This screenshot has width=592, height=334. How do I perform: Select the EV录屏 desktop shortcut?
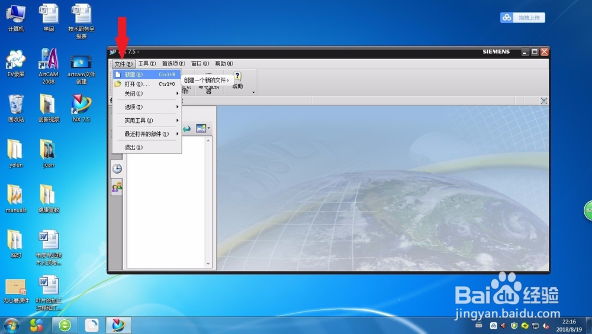(x=16, y=63)
